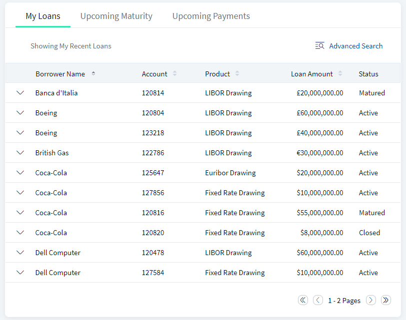
Task: Go to previous page of results
Action: pos(318,300)
